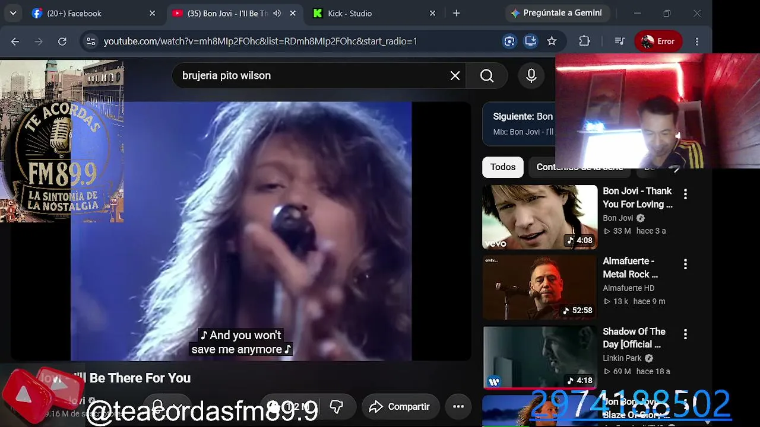Visit the Linkin Park channel
The image size is (760, 427).
click(622, 358)
